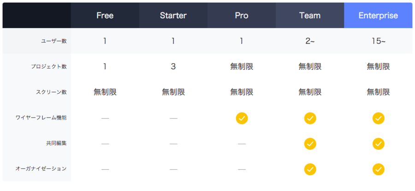Viewport: 415px width, 191px height.
Task: Click the Team オーガナイゼーション checkmark icon
Action: (x=310, y=169)
